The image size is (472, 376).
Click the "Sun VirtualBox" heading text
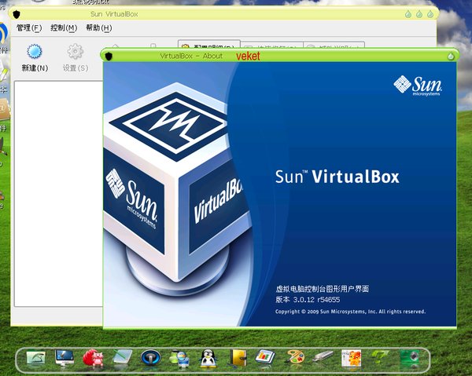pos(337,177)
